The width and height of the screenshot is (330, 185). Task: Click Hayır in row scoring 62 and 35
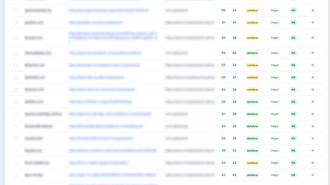point(275,126)
